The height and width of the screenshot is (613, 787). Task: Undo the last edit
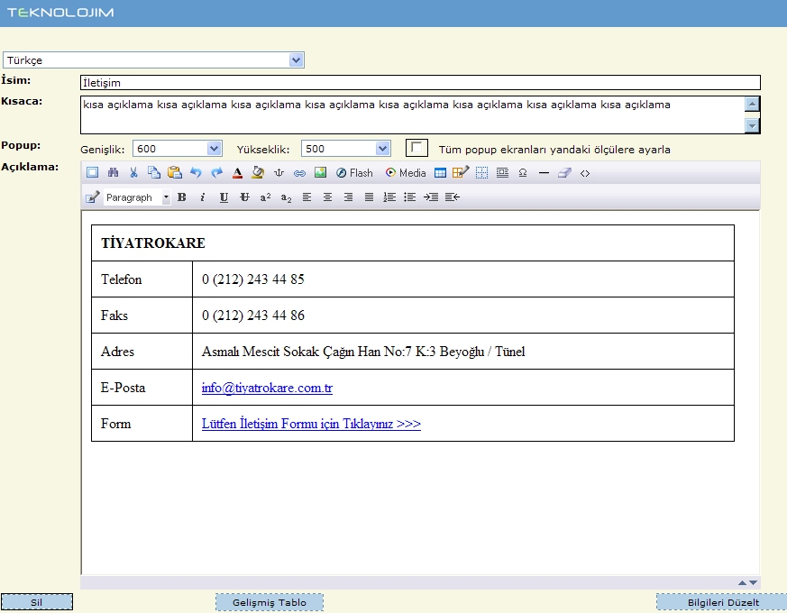pos(196,173)
